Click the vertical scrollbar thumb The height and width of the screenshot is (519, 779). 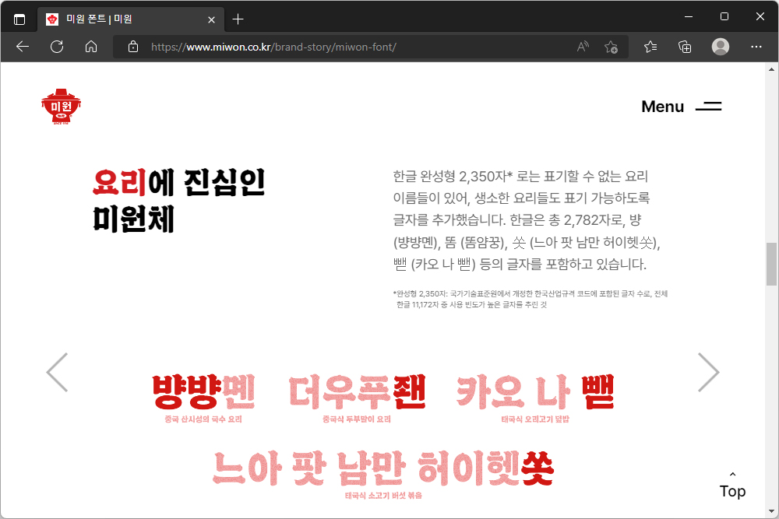click(771, 264)
